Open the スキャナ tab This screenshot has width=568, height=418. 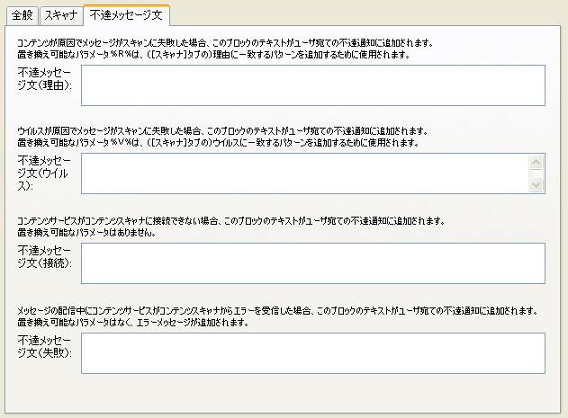[61, 15]
